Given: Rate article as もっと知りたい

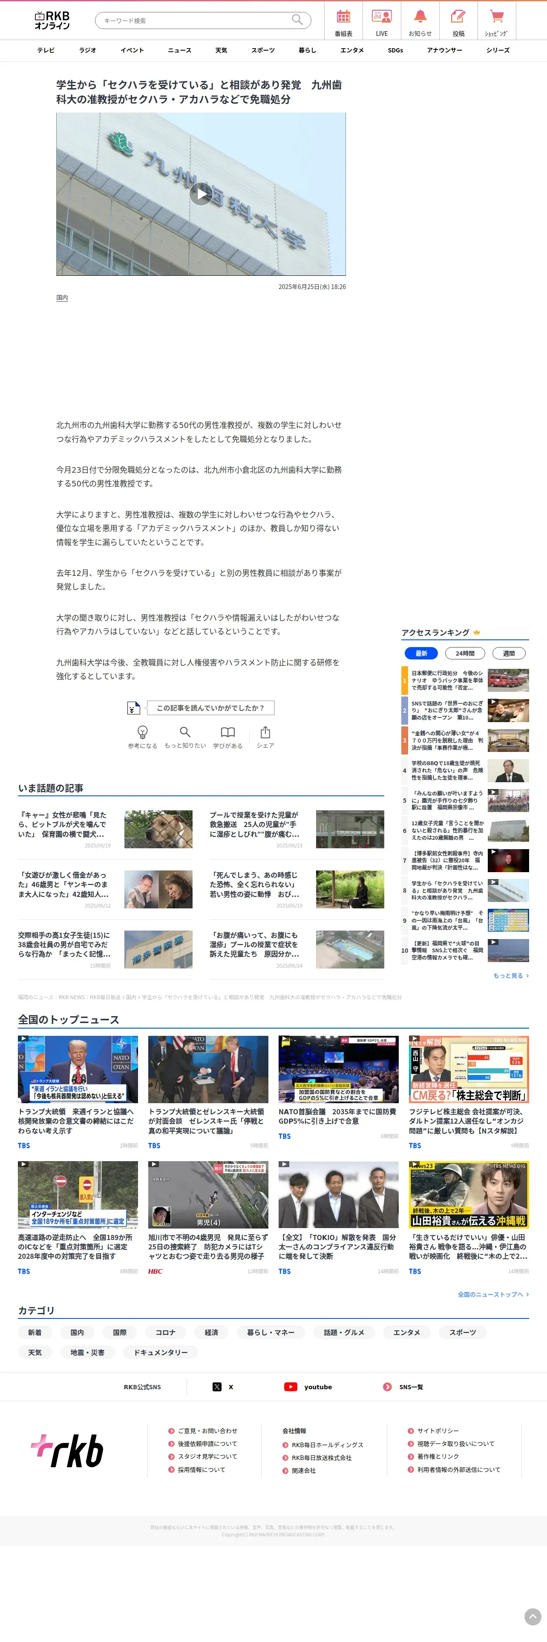Looking at the screenshot, I should pyautogui.click(x=184, y=737).
